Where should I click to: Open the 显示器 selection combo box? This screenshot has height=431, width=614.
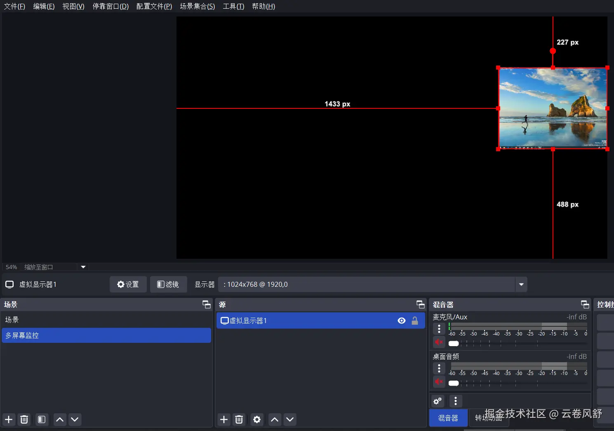pos(373,284)
